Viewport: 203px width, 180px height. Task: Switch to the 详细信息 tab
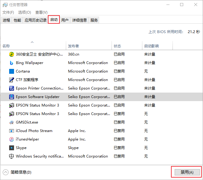[x=79, y=20]
